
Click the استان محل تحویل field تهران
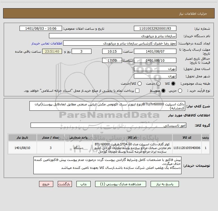(x=155, y=69)
